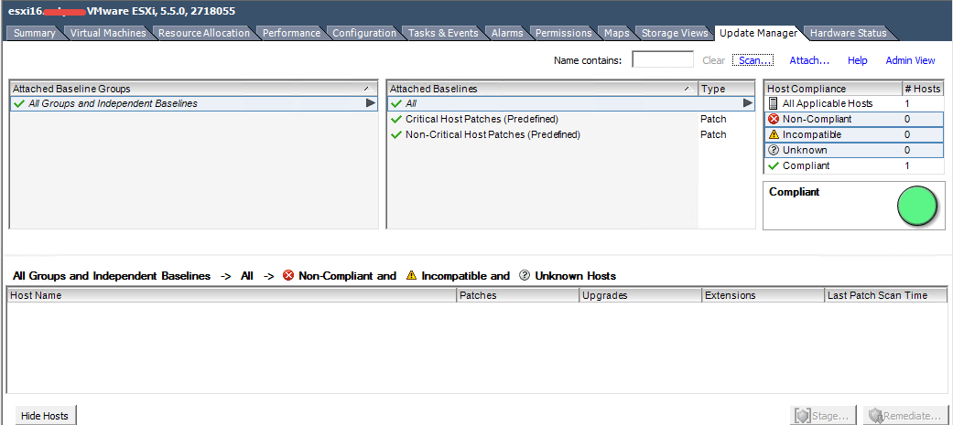Select the Unknown compliance row
The width and height of the screenshot is (953, 425).
[x=853, y=150]
